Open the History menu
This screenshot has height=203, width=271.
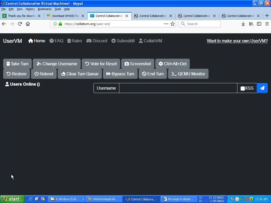pos(30,9)
